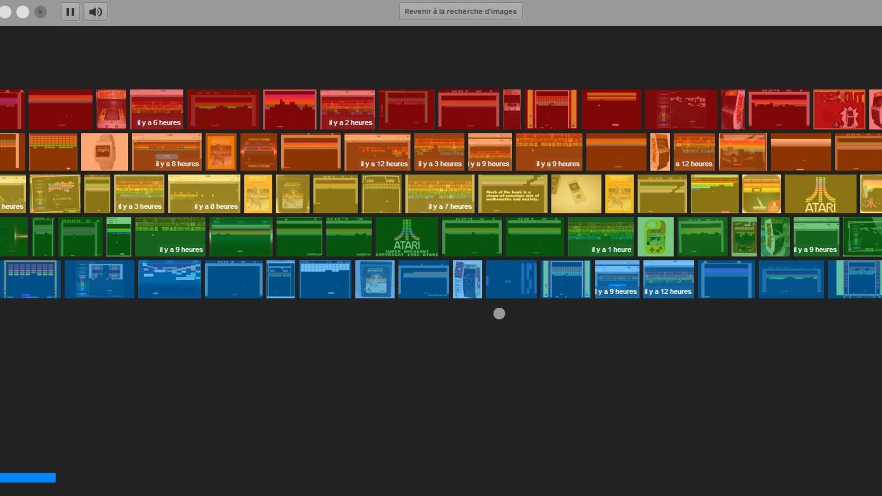Click 'Revenir à la recherche d'images' button
The image size is (882, 496).
click(460, 11)
